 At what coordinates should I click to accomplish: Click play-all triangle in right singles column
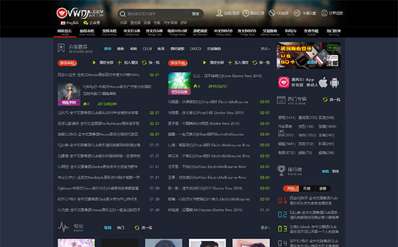(x=204, y=62)
